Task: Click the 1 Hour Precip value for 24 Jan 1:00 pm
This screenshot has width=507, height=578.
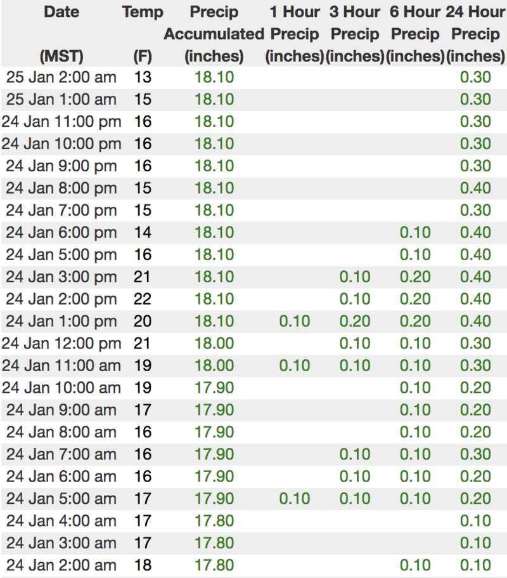Action: [295, 321]
